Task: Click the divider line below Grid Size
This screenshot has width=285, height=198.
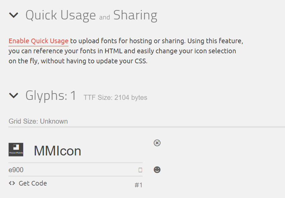Action: (x=147, y=127)
